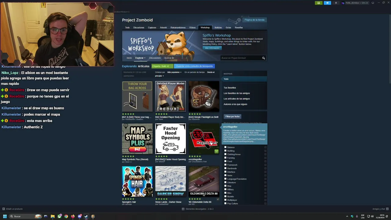This screenshot has height=220, width=391.
Task: Open the Desde el principio period dropdown
Action: [160, 76]
